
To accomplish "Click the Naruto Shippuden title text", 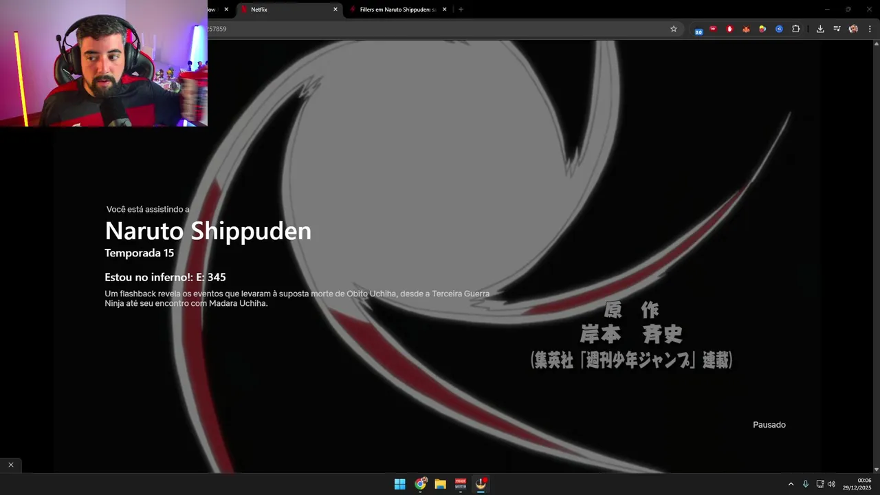I will (x=208, y=230).
